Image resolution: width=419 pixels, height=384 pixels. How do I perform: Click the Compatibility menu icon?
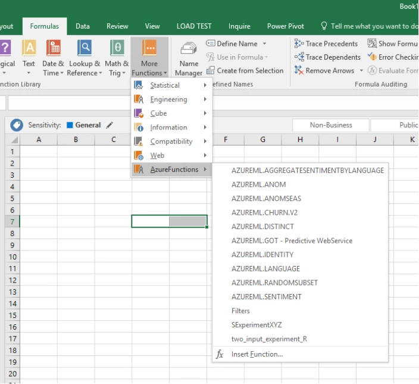(139, 141)
